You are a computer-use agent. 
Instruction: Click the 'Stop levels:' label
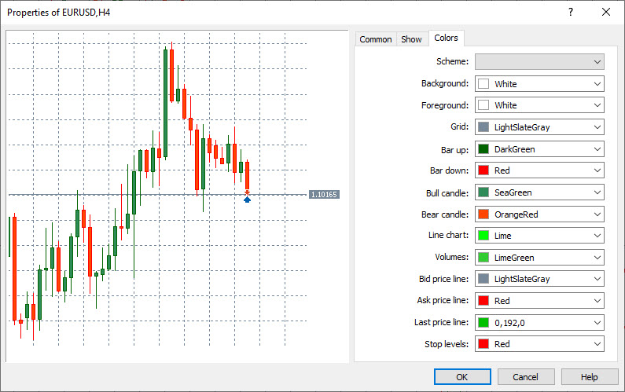pyautogui.click(x=447, y=344)
